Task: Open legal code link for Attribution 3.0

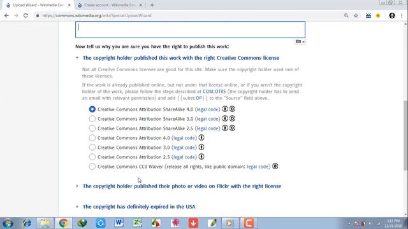Action: (x=184, y=147)
